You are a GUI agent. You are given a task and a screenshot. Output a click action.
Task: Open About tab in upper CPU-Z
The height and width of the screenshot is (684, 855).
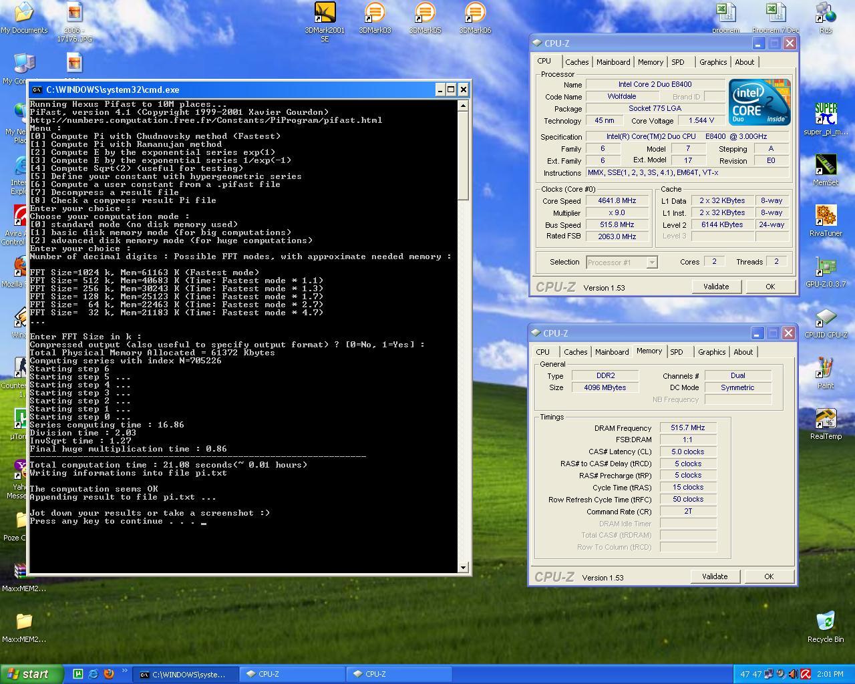tap(744, 62)
